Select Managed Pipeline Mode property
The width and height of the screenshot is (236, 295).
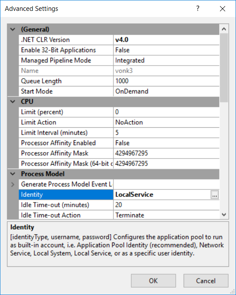pyautogui.click(x=66, y=60)
